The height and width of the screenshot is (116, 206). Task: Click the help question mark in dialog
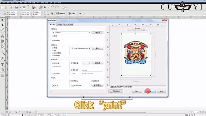[x=51, y=92]
